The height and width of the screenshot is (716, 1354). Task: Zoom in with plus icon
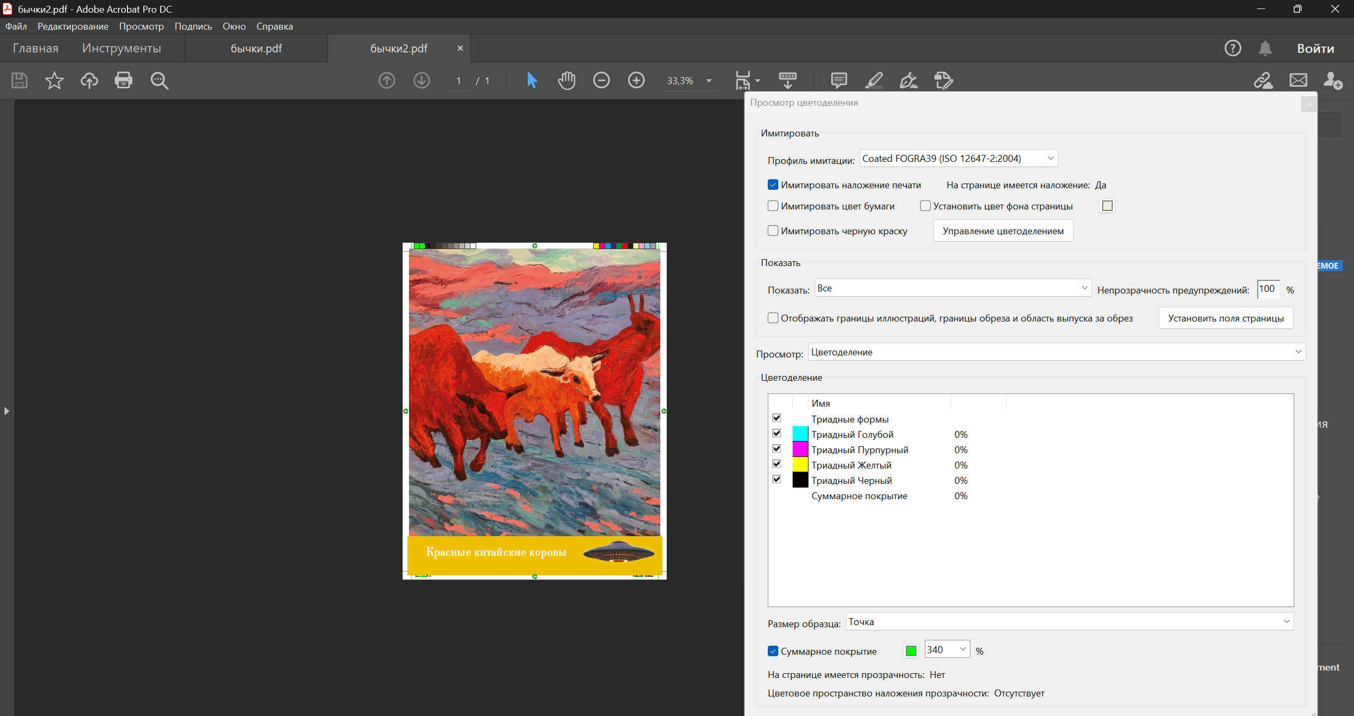tap(637, 80)
